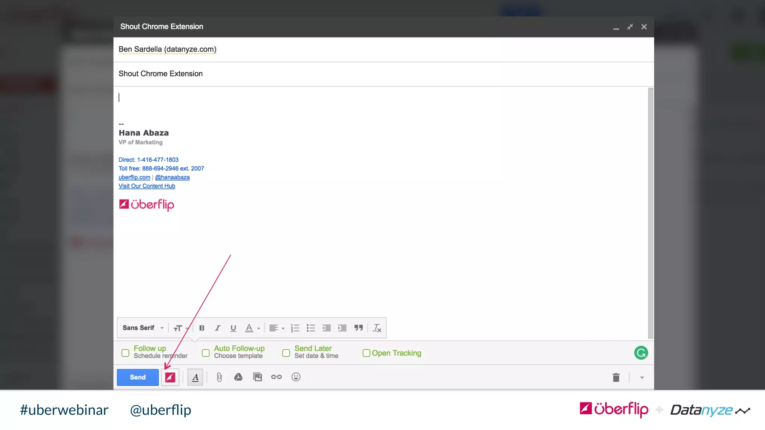Click the message body scrollbar
Image resolution: width=765 pixels, height=430 pixels.
click(650, 213)
